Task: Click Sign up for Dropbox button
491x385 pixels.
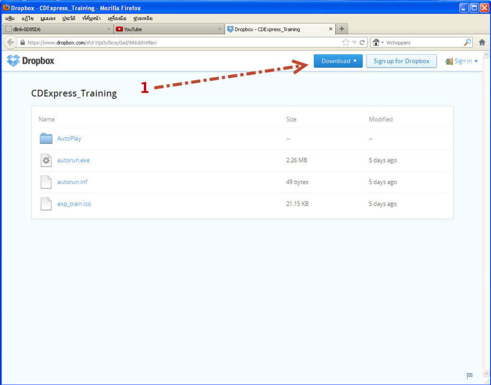Action: click(x=401, y=61)
